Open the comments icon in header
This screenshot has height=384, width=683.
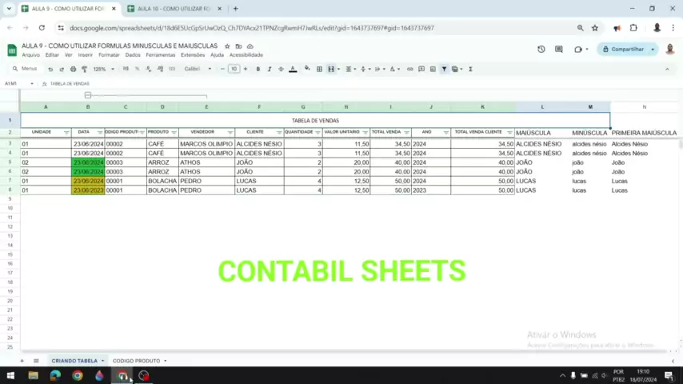tap(559, 49)
